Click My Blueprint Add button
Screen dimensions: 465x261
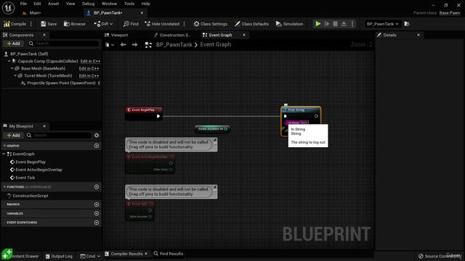click(13, 136)
